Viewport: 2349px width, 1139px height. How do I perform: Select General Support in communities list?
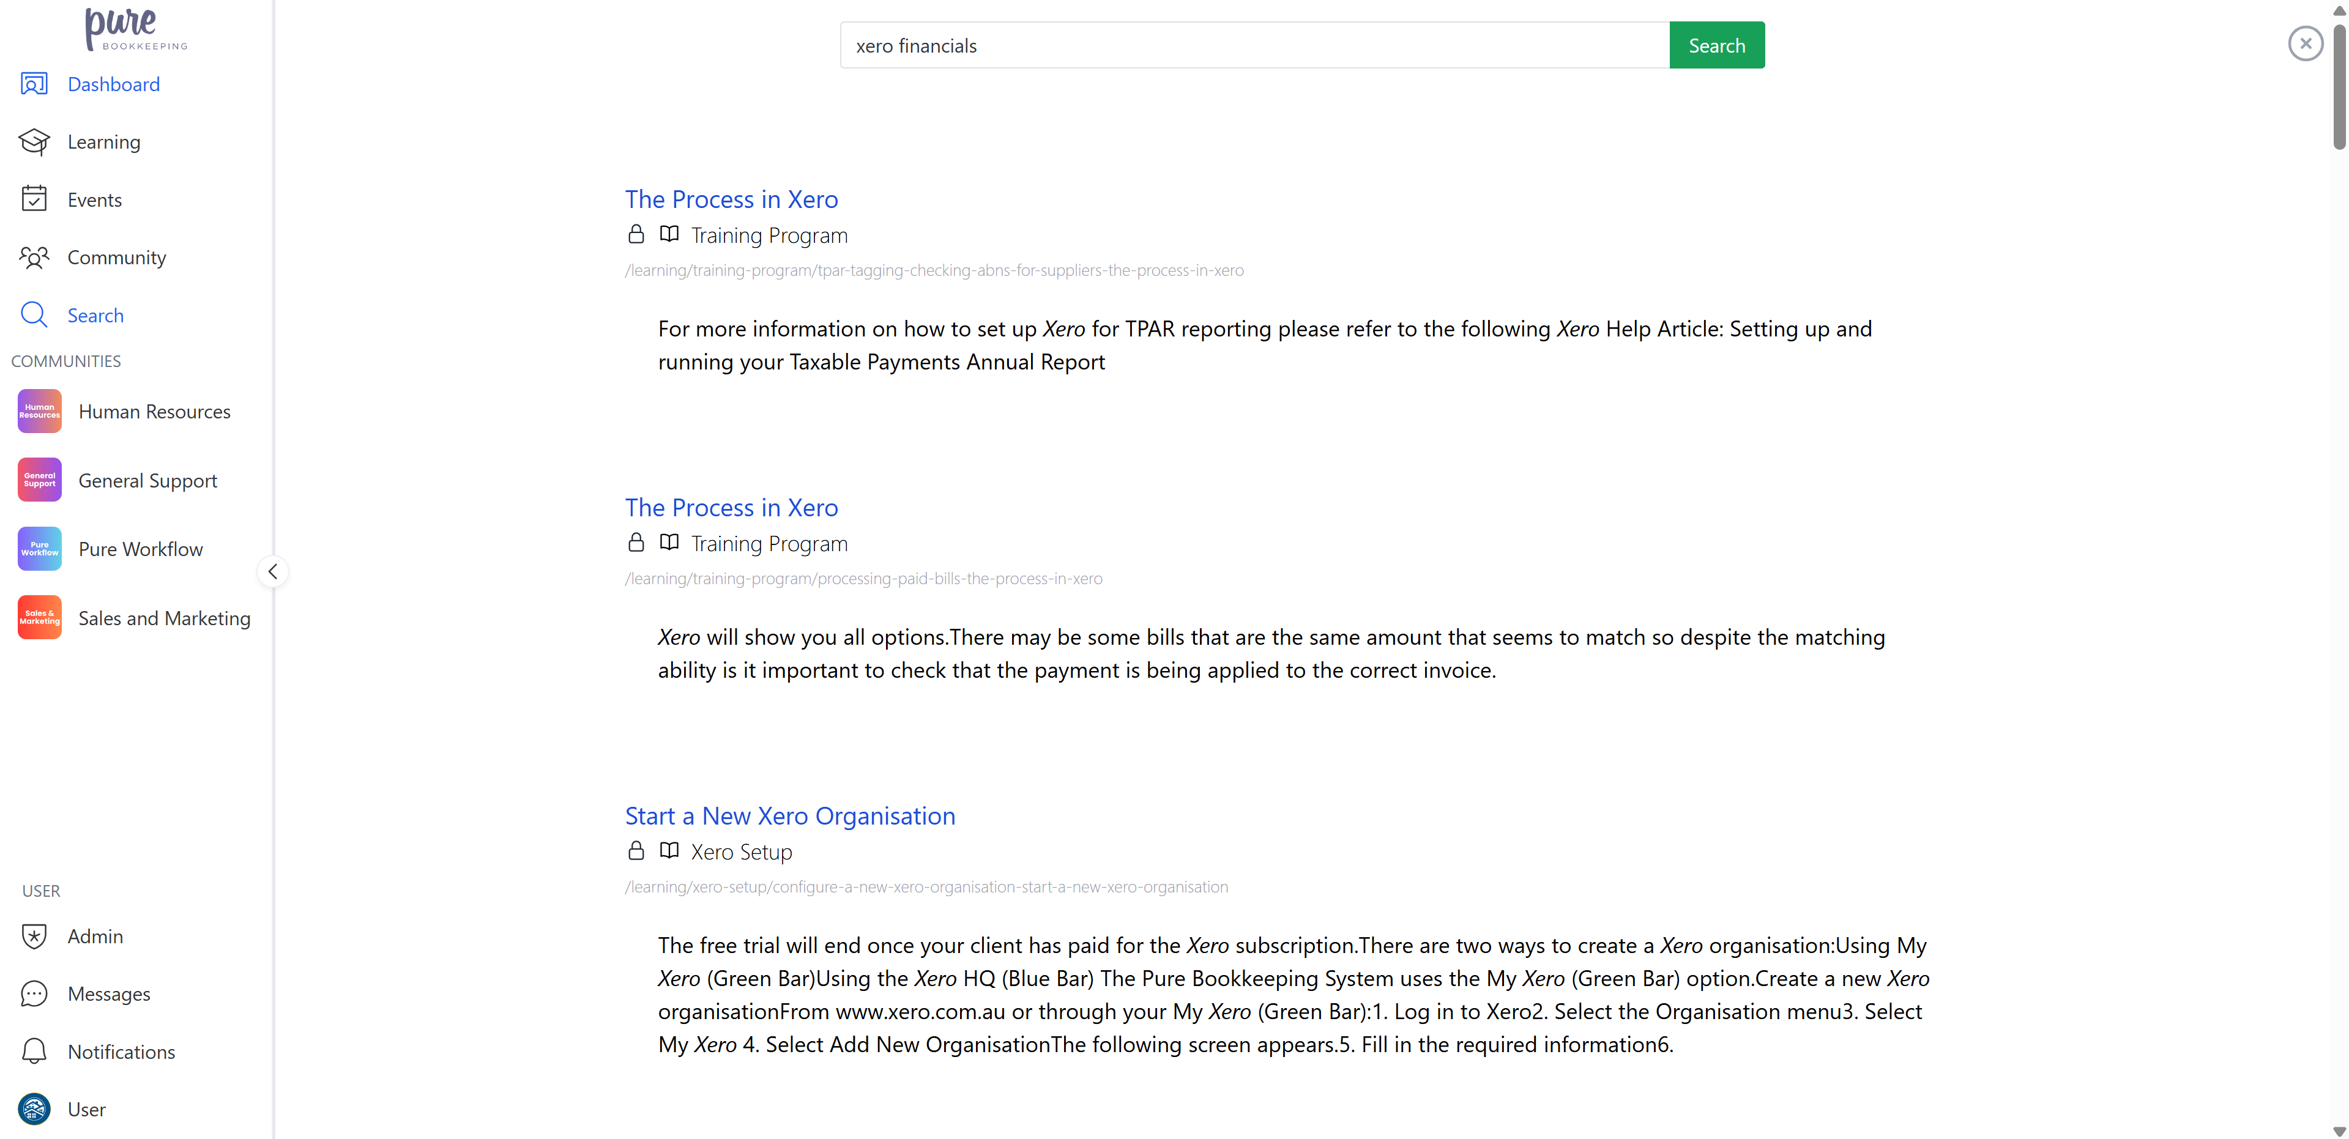click(147, 481)
